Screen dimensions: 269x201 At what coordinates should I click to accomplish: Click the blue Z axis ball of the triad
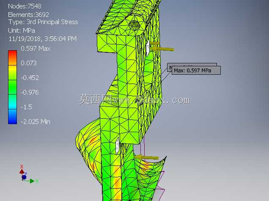pos(24,177)
